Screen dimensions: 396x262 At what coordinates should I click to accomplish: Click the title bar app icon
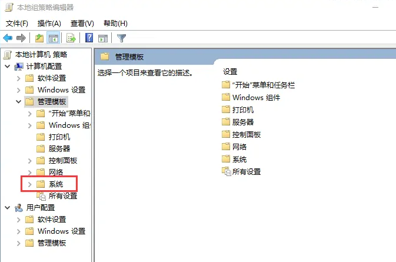coord(9,7)
